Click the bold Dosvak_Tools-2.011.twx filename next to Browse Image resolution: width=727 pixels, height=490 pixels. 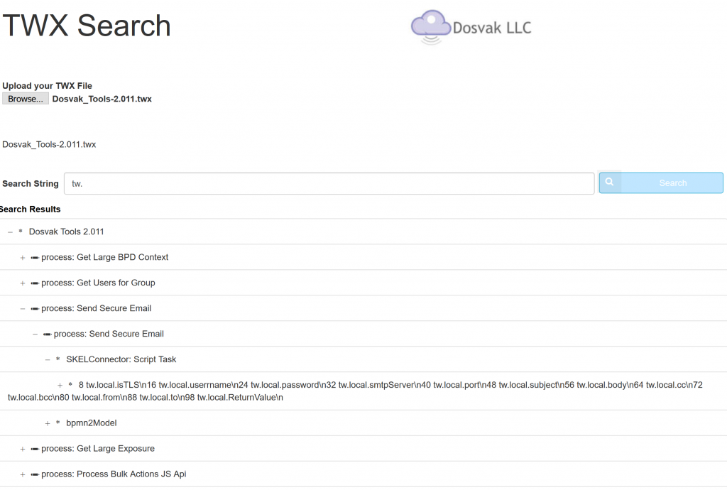pos(102,99)
